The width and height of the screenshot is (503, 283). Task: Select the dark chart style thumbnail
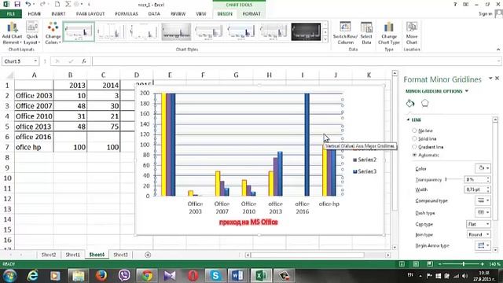(x=306, y=31)
